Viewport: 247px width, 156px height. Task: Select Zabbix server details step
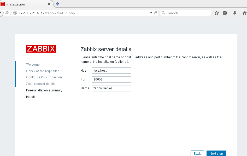coord(41,84)
